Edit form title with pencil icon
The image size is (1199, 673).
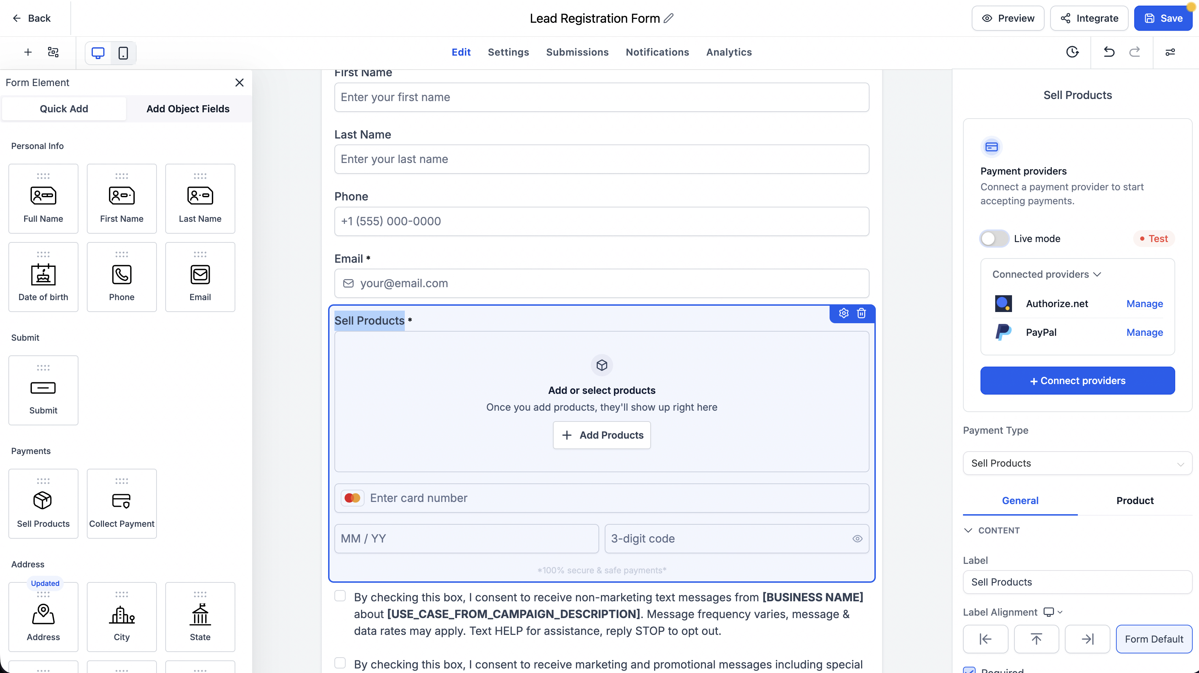(x=669, y=18)
